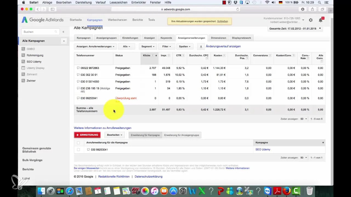Open Gemeinsam genutzte Bibliothek in sidebar

point(37,150)
